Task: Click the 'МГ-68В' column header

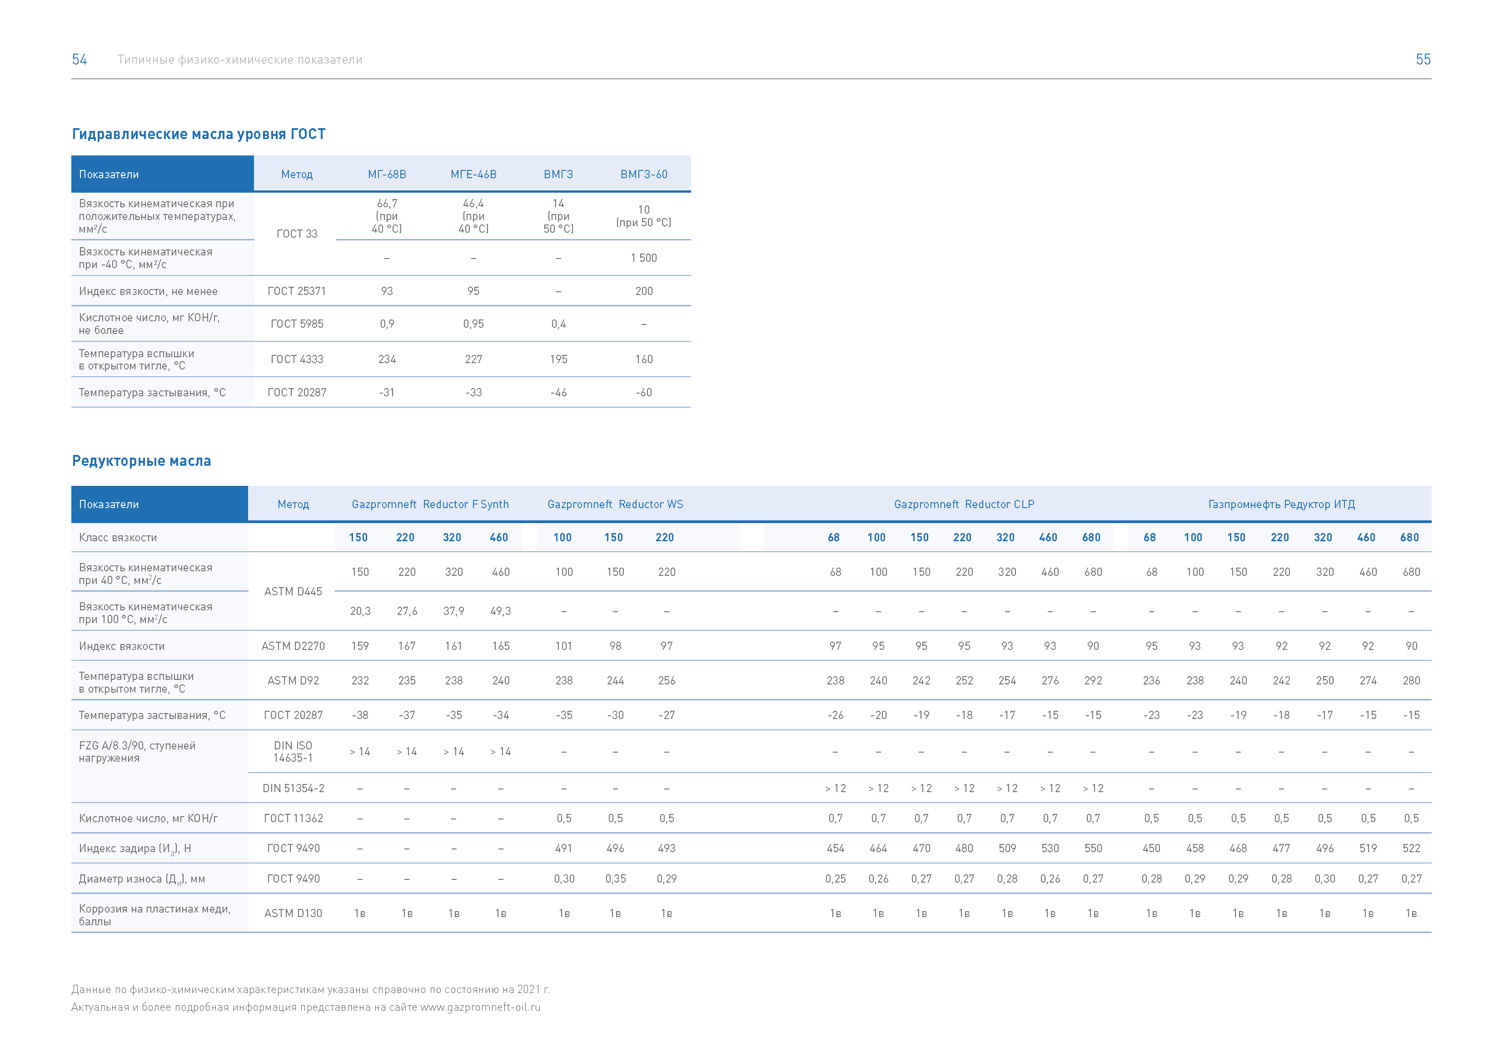Action: pyautogui.click(x=387, y=174)
